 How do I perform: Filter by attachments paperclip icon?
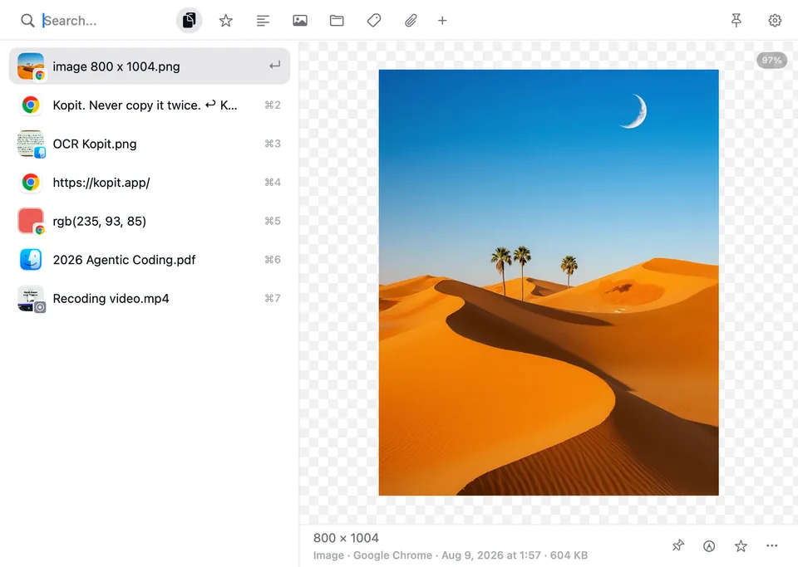411,21
